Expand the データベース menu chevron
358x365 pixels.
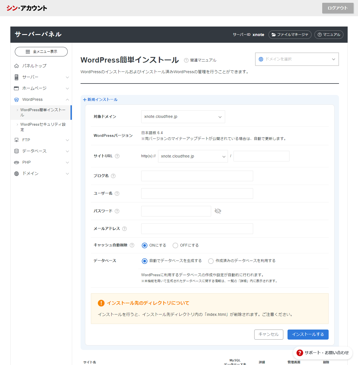click(67, 151)
